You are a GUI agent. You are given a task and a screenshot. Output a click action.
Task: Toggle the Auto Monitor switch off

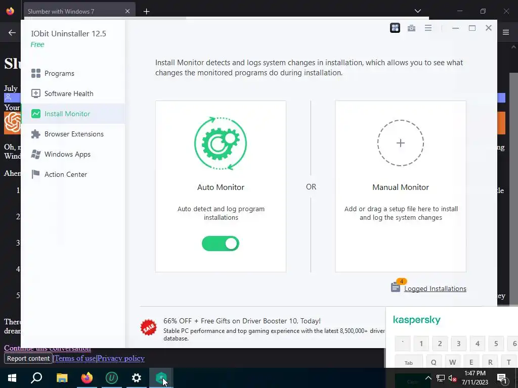click(x=221, y=244)
